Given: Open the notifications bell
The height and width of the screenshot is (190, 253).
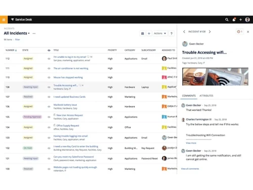Looking at the screenshot, I should 234,20.
